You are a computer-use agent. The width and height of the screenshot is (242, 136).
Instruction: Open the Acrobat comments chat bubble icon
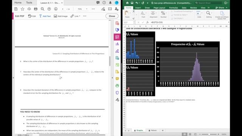tap(98, 3)
